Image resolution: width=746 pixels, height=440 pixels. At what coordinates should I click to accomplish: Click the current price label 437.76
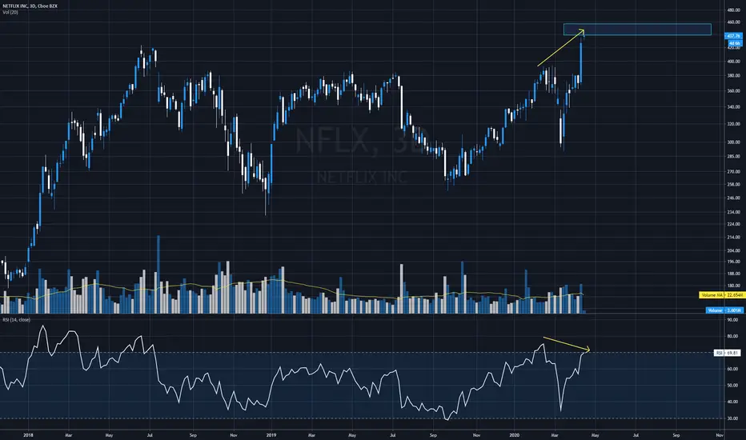pyautogui.click(x=733, y=36)
